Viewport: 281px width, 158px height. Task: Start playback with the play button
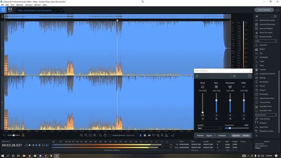40,145
